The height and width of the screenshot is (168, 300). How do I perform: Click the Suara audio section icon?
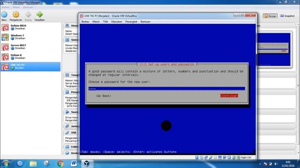pyautogui.click(x=67, y=112)
